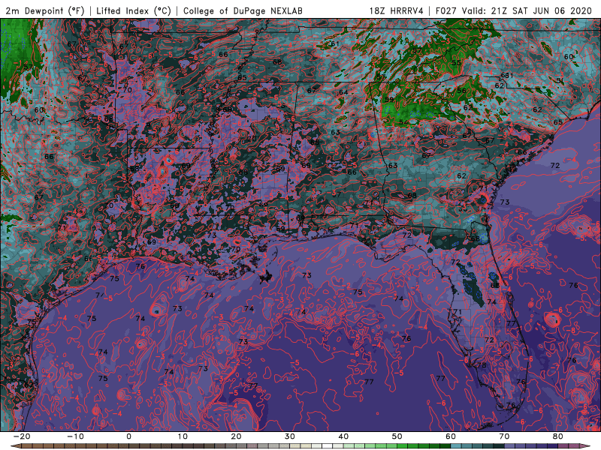Click the -10 label on the color scale
601x450 pixels.
pos(75,436)
